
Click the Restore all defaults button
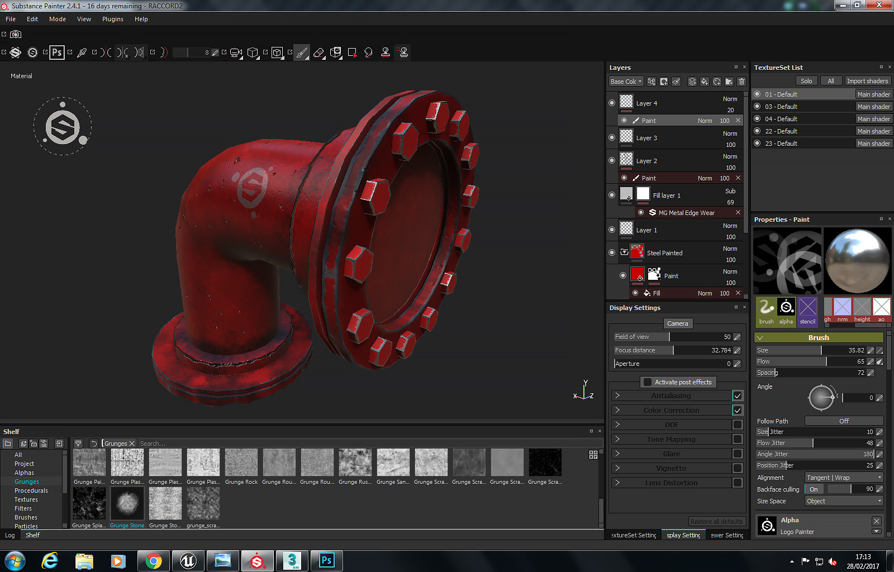pyautogui.click(x=717, y=522)
